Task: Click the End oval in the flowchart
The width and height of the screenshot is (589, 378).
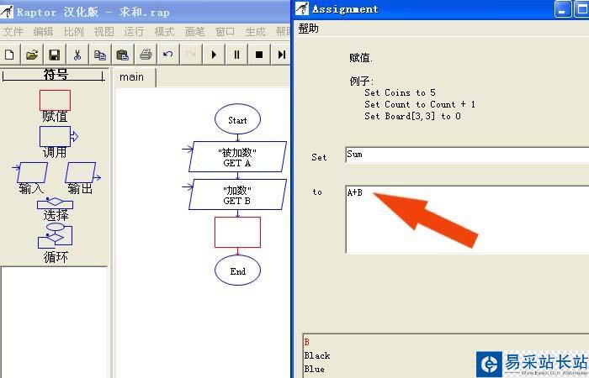Action: click(237, 270)
